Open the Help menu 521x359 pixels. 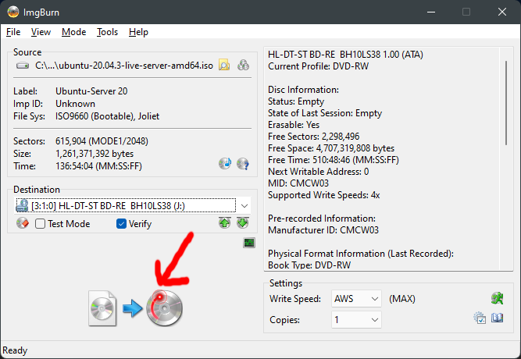(x=138, y=32)
